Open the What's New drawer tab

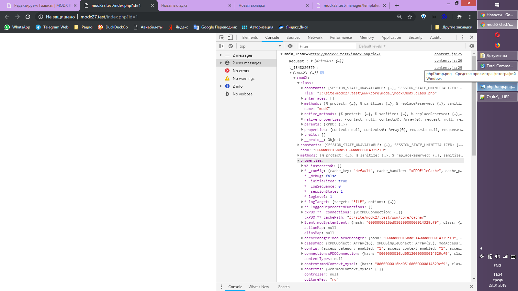[259, 287]
